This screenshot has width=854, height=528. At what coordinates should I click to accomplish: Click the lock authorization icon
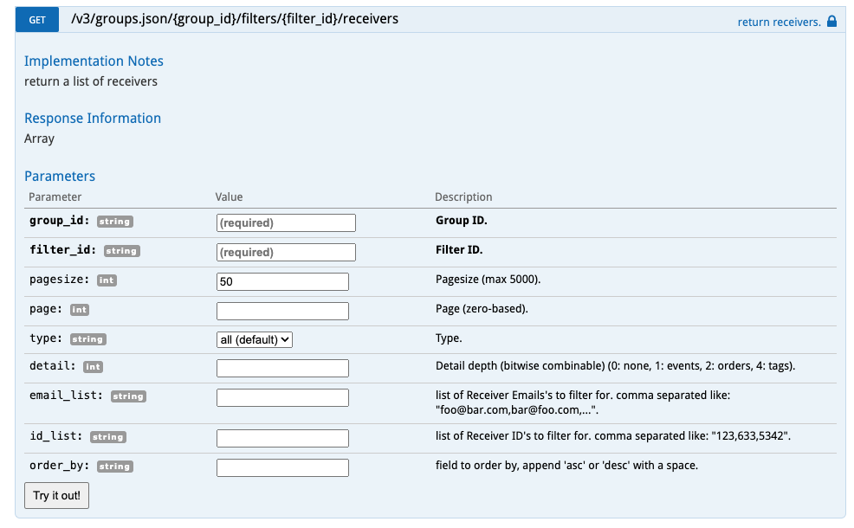point(831,22)
